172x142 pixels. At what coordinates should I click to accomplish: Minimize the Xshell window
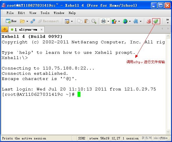point(154,5)
